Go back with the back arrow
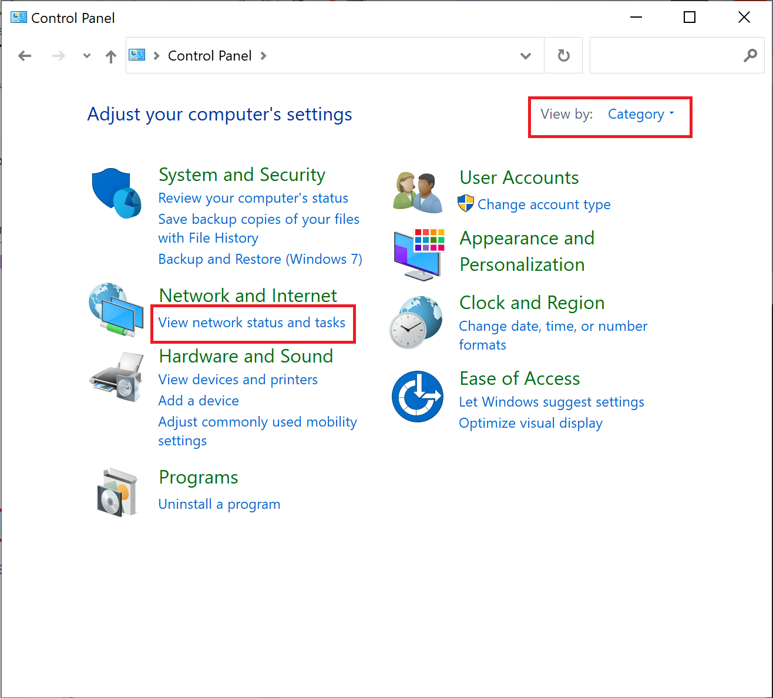This screenshot has width=773, height=698. coord(25,56)
